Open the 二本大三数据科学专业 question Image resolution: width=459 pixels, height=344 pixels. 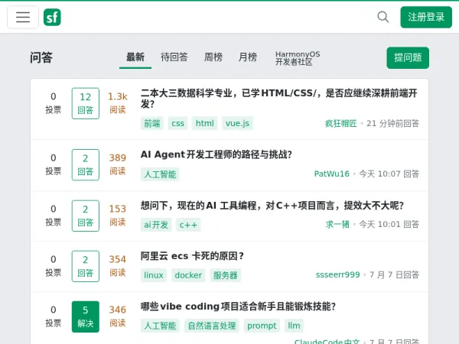tap(278, 99)
